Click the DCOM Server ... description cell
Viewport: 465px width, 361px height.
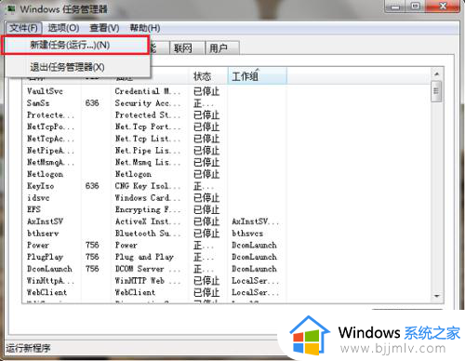pos(147,269)
